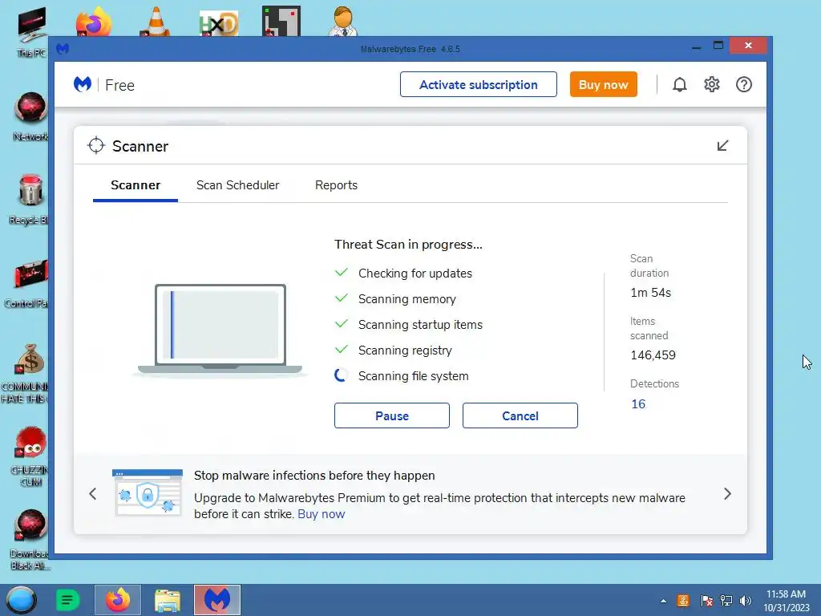Click the checkmark beside Scanning memory
The height and width of the screenshot is (616, 821).
pyautogui.click(x=341, y=298)
